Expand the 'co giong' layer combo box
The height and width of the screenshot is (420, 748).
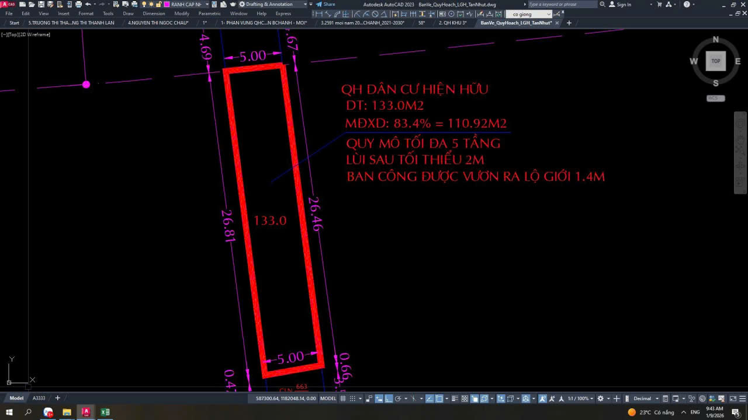[x=549, y=14]
